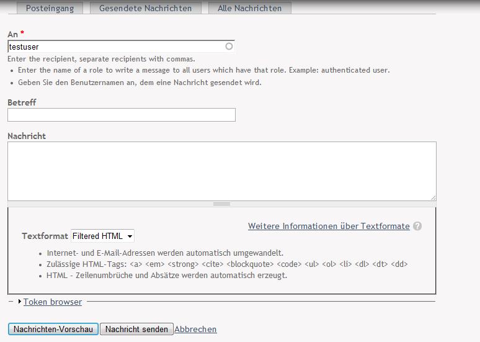Screen dimensions: 480x342
Task: Send message with Nachricht senden button
Action: click(x=136, y=329)
